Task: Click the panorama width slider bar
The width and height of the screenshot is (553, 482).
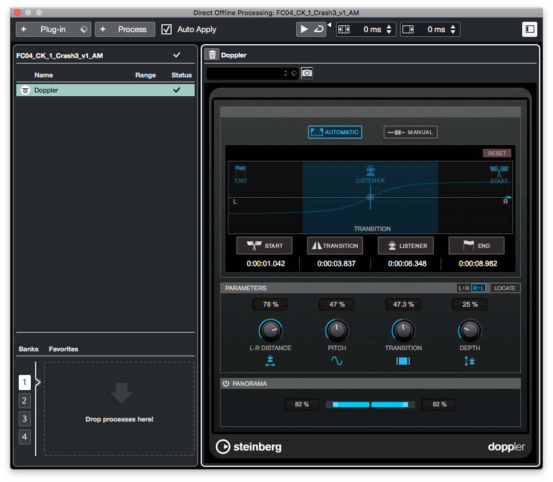Action: pyautogui.click(x=370, y=405)
